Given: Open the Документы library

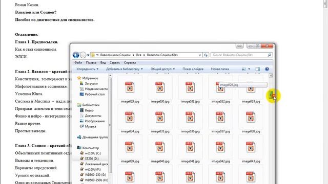Looking at the screenshot, I should click(x=91, y=116).
